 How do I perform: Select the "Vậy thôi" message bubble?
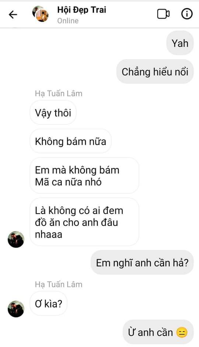[x=53, y=113]
